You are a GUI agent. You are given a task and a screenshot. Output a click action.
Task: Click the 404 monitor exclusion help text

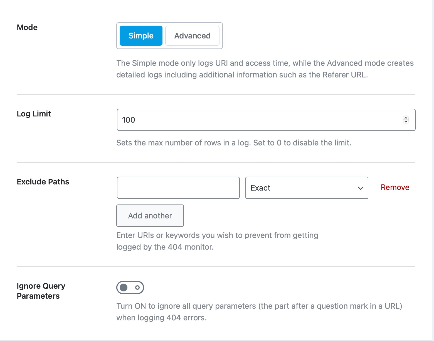217,241
